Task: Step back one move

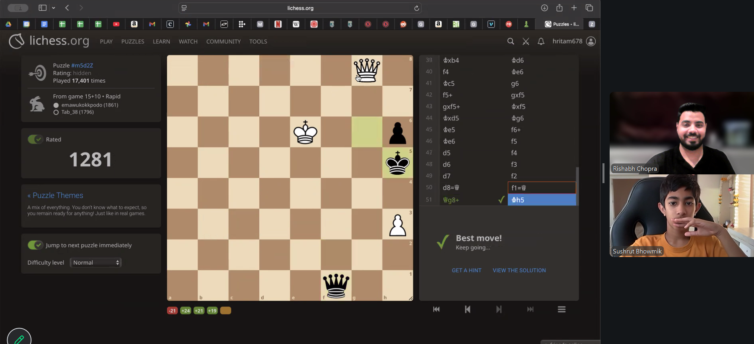Action: [x=468, y=309]
